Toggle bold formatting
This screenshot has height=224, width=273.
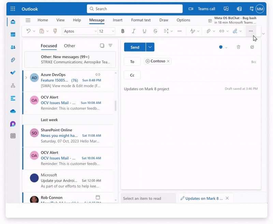tap(123, 31)
